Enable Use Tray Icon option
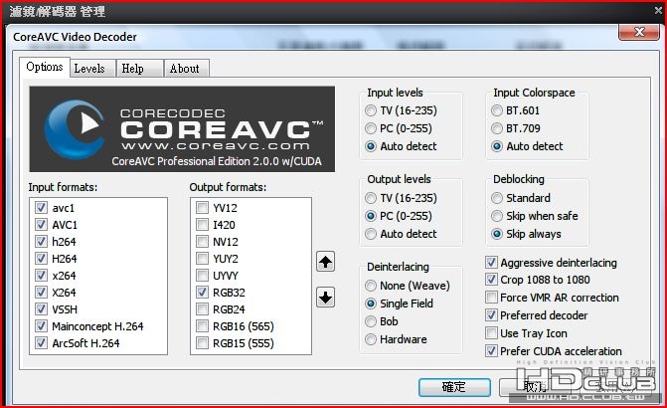This screenshot has width=667, height=408. 491,333
